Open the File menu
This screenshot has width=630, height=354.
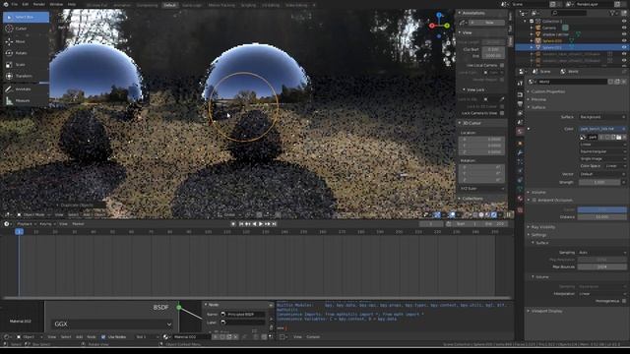(15, 4)
